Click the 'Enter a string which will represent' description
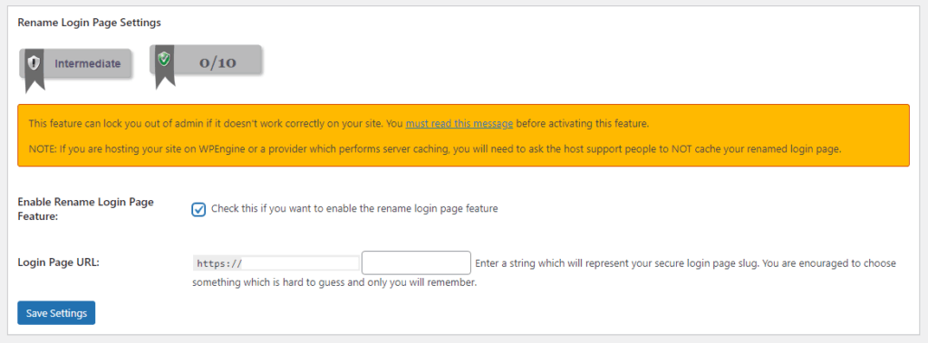 point(685,263)
